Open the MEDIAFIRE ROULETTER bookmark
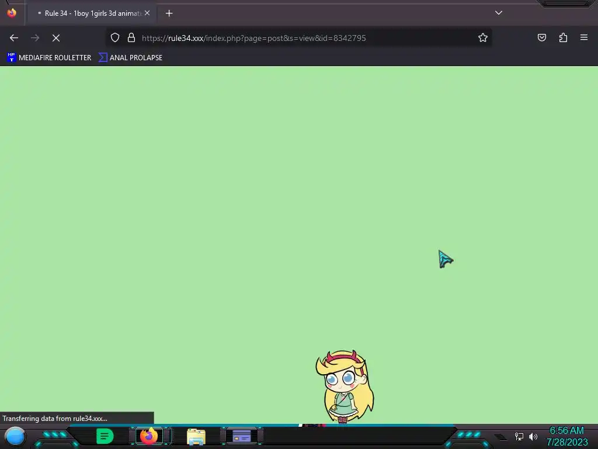598x449 pixels. tap(49, 58)
